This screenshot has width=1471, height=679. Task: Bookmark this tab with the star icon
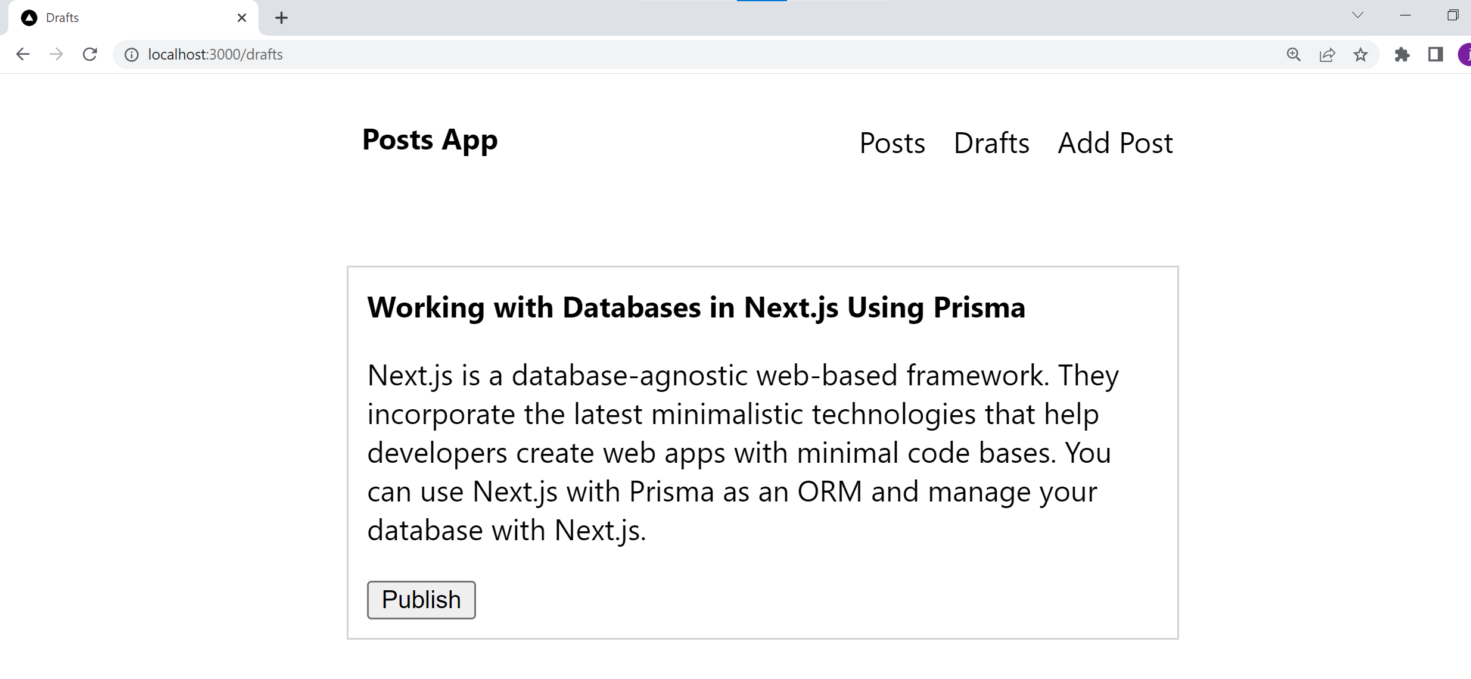(1360, 55)
